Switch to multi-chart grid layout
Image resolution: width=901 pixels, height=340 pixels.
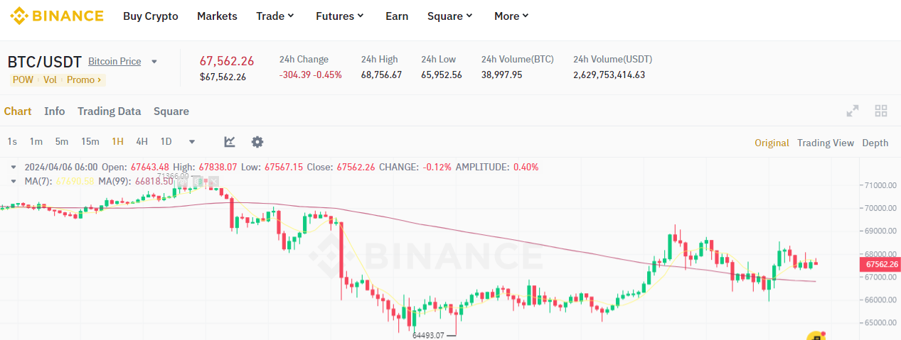(881, 111)
